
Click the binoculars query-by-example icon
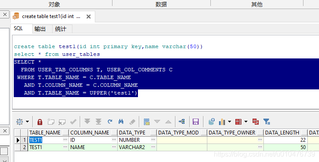click(121, 122)
